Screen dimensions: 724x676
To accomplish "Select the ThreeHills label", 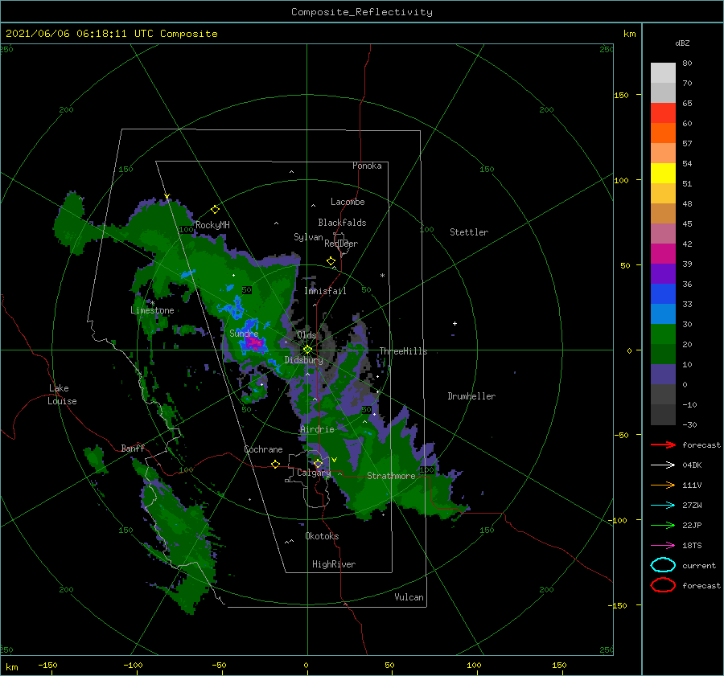I will point(404,351).
